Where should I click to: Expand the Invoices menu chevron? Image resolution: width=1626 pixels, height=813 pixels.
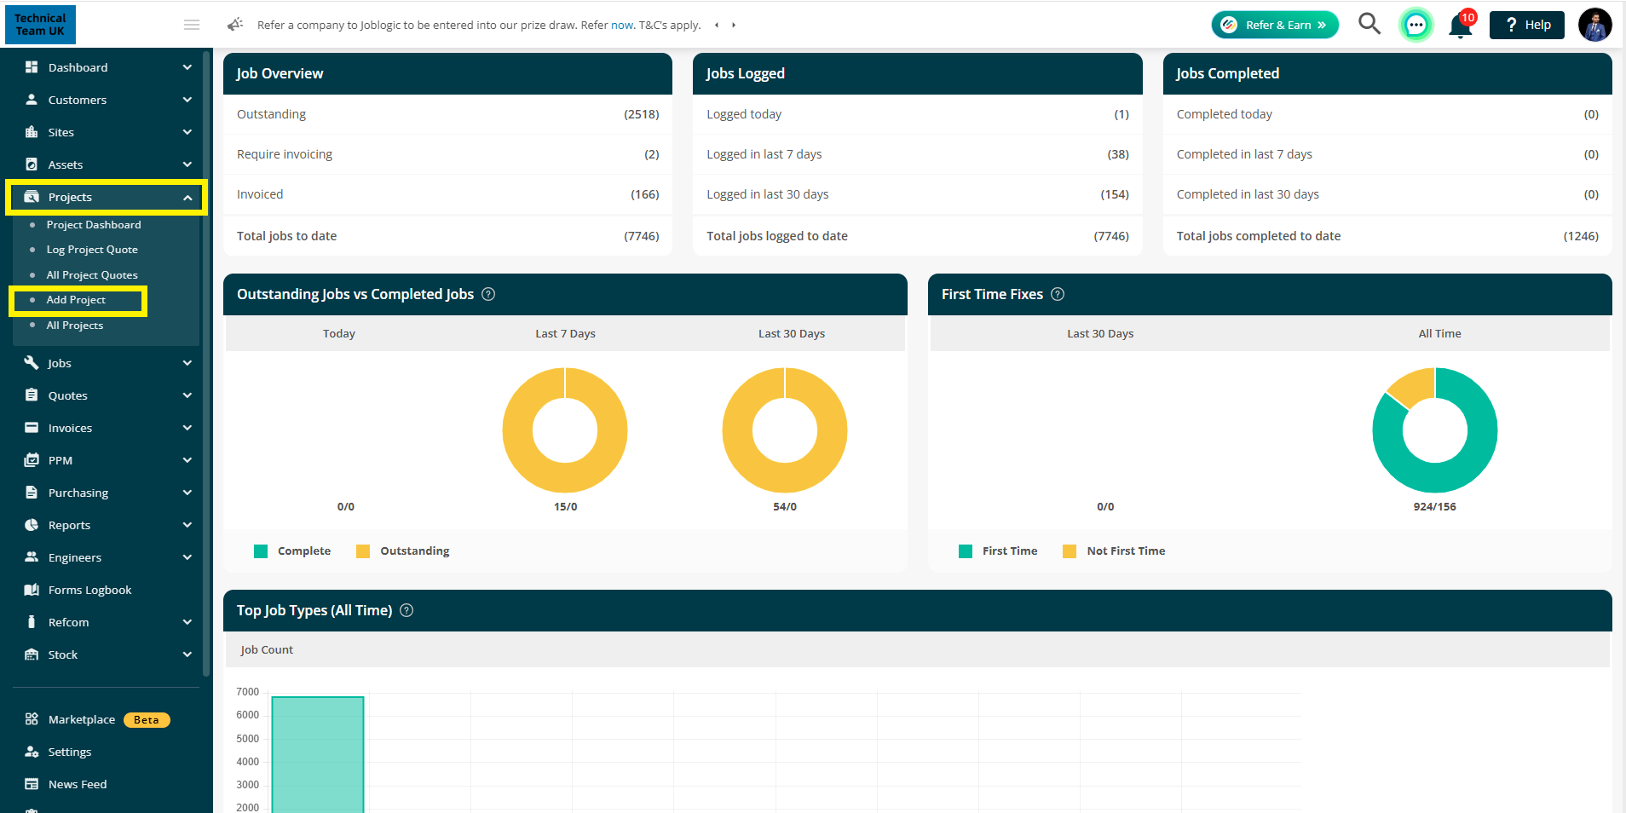187,428
